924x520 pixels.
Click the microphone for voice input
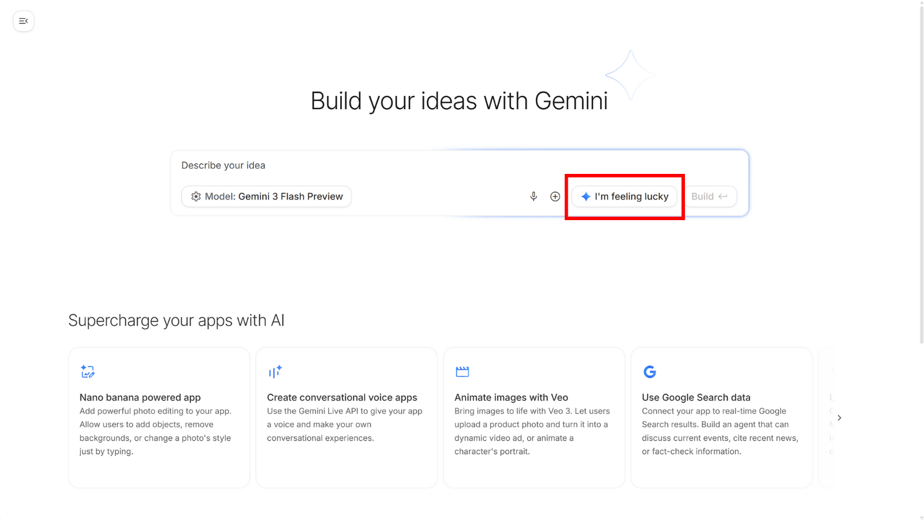click(x=533, y=196)
